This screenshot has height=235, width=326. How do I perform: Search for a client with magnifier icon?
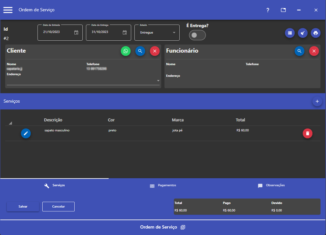click(140, 51)
